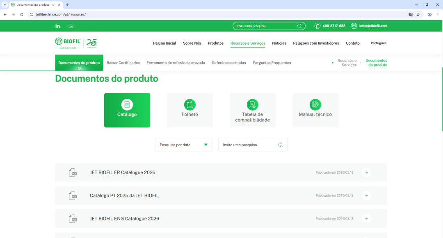Open Relações com Investidores menu item
The height and width of the screenshot is (238, 443).
tap(316, 43)
